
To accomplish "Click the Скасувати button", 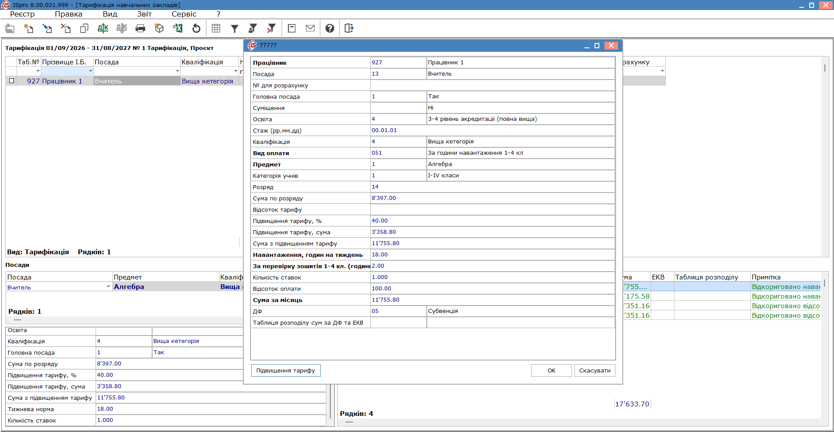I will tap(595, 371).
